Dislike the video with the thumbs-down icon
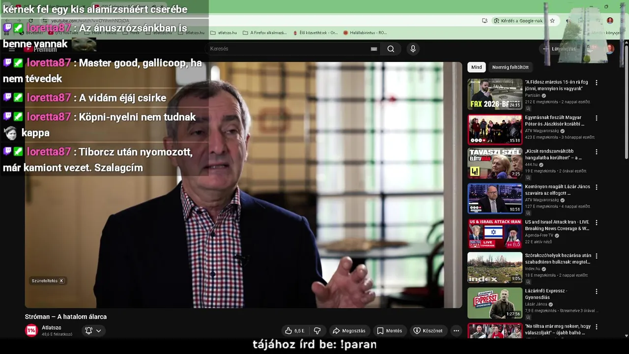The height and width of the screenshot is (354, 629). (317, 331)
